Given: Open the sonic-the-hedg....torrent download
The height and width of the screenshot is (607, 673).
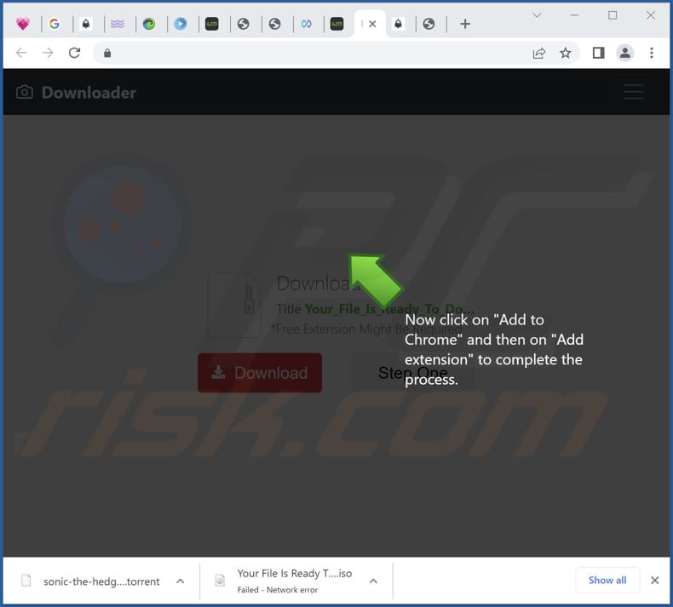Looking at the screenshot, I should [x=101, y=581].
